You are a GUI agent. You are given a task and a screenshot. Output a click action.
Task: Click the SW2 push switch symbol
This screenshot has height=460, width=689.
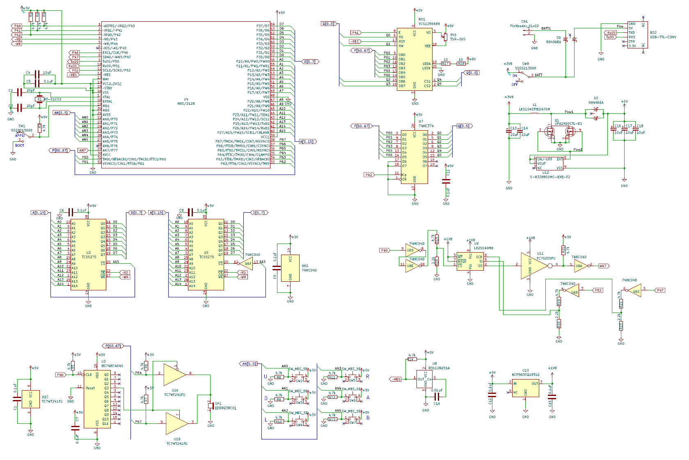click(299, 376)
